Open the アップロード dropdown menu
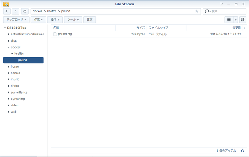 (16, 19)
